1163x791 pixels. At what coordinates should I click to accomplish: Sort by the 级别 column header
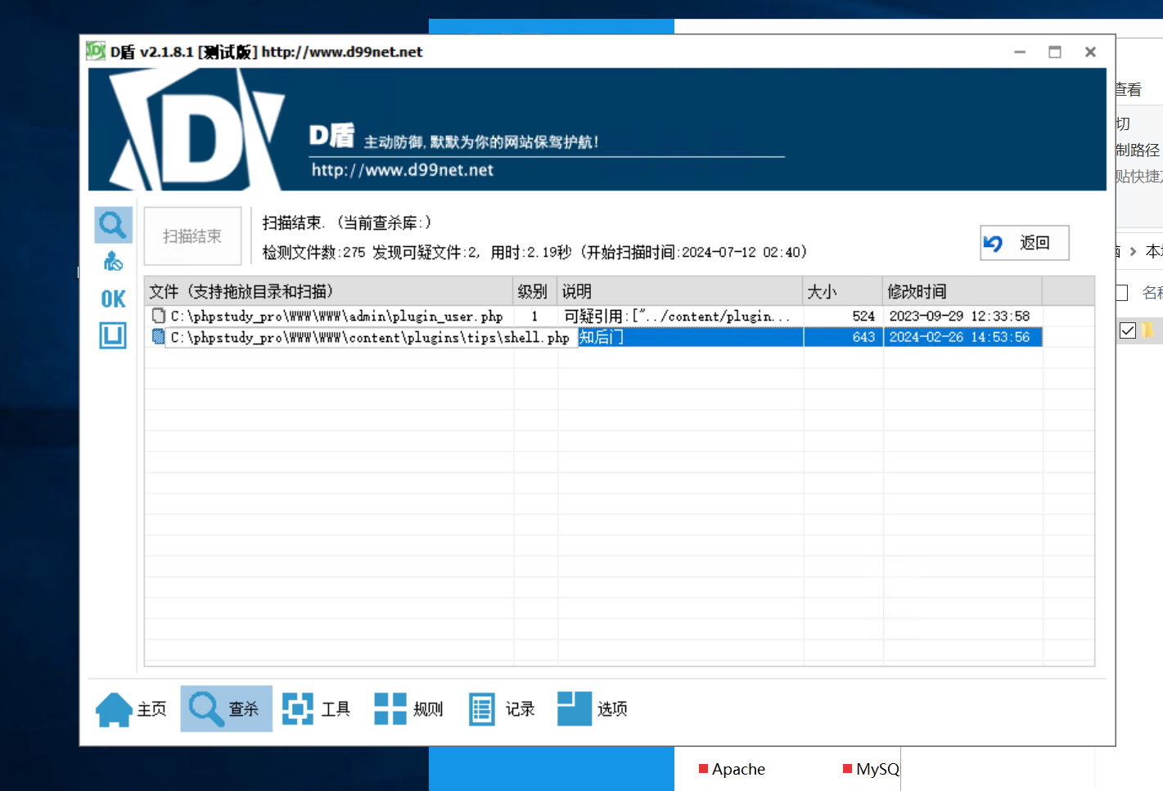(535, 291)
